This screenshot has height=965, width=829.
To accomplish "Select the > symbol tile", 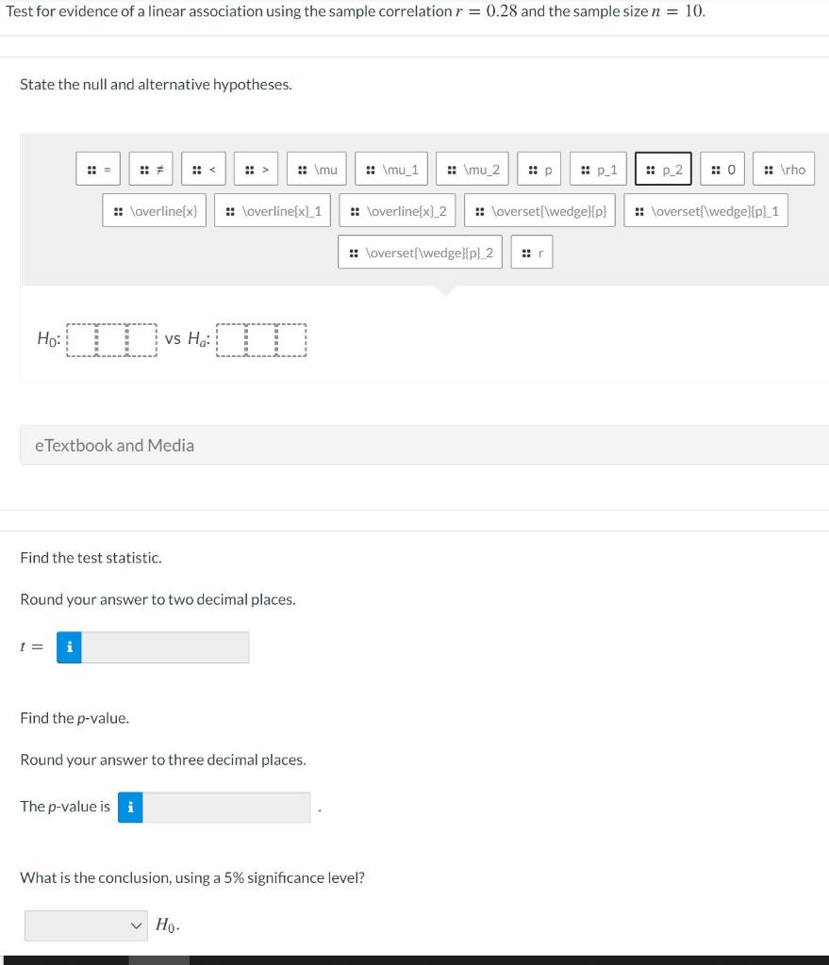I will [x=254, y=168].
